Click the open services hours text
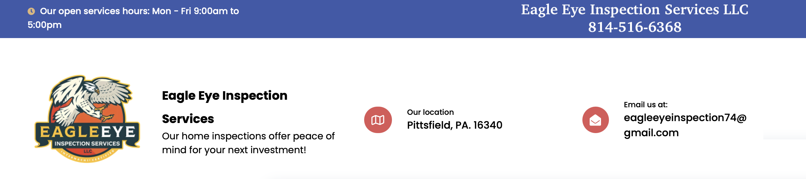 (139, 11)
